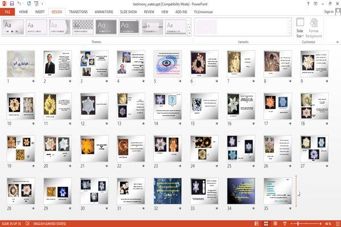Image resolution: width=341 pixels, height=227 pixels.
Task: Click the animation star icon under slide 9
Action: click(327, 81)
